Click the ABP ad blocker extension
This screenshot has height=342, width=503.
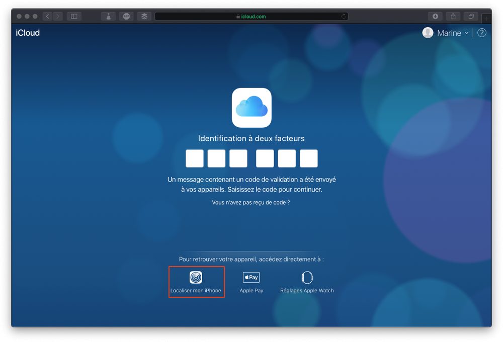click(126, 17)
